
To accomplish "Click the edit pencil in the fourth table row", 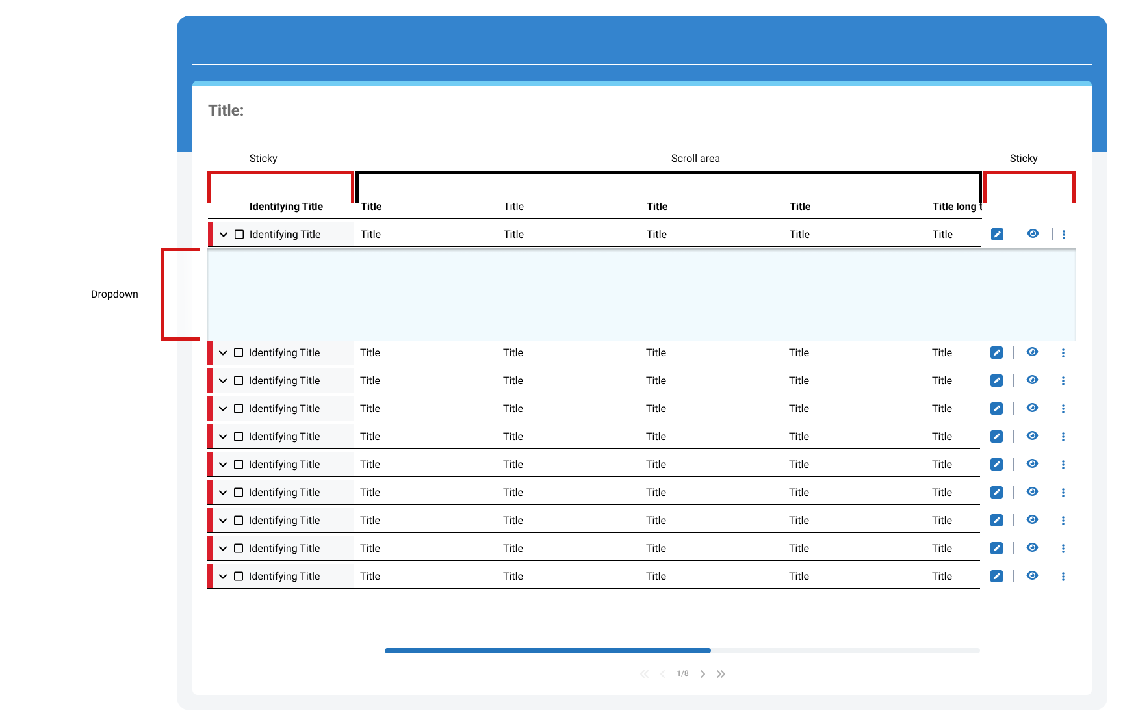I will (996, 409).
